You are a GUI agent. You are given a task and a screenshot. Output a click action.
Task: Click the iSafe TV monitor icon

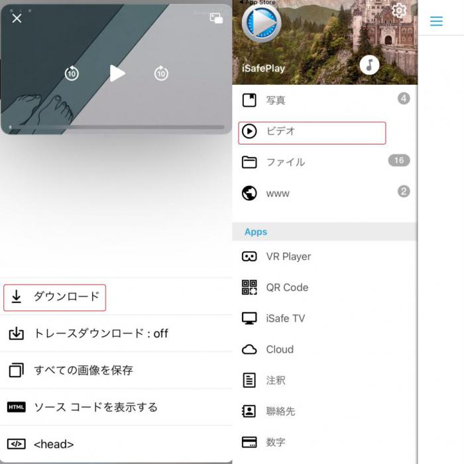click(249, 318)
